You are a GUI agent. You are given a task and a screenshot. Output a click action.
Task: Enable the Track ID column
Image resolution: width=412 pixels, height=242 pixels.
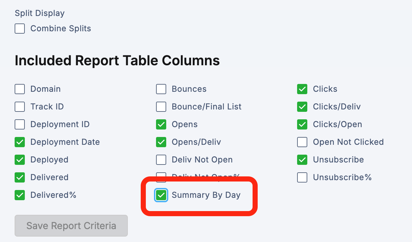coord(20,107)
